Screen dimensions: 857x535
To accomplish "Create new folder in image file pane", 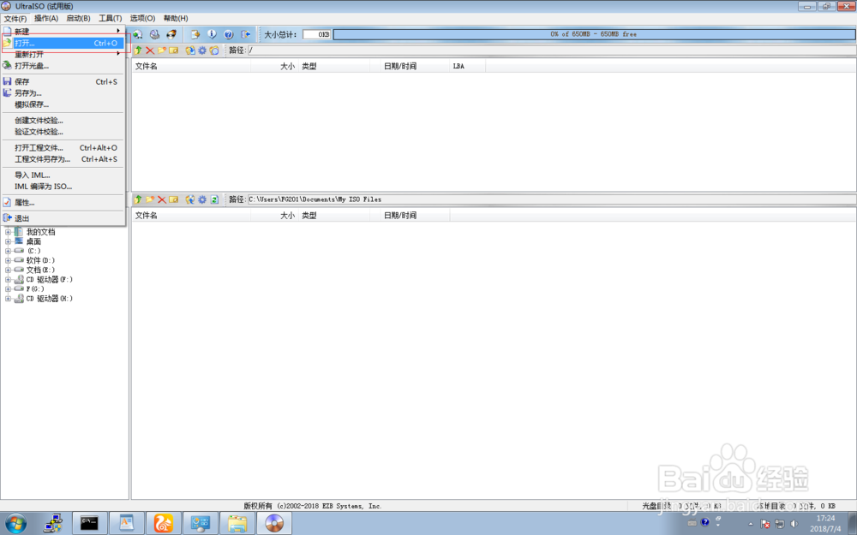I will (162, 51).
